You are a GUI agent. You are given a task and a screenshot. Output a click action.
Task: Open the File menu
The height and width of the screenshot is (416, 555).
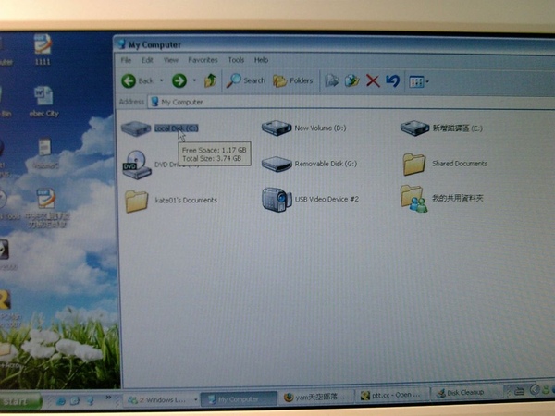(x=126, y=60)
